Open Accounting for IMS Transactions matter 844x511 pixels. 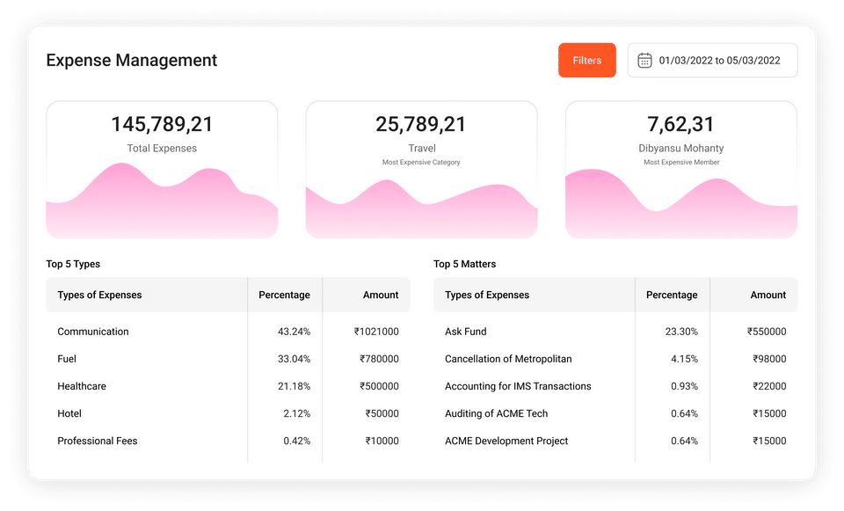(x=518, y=386)
